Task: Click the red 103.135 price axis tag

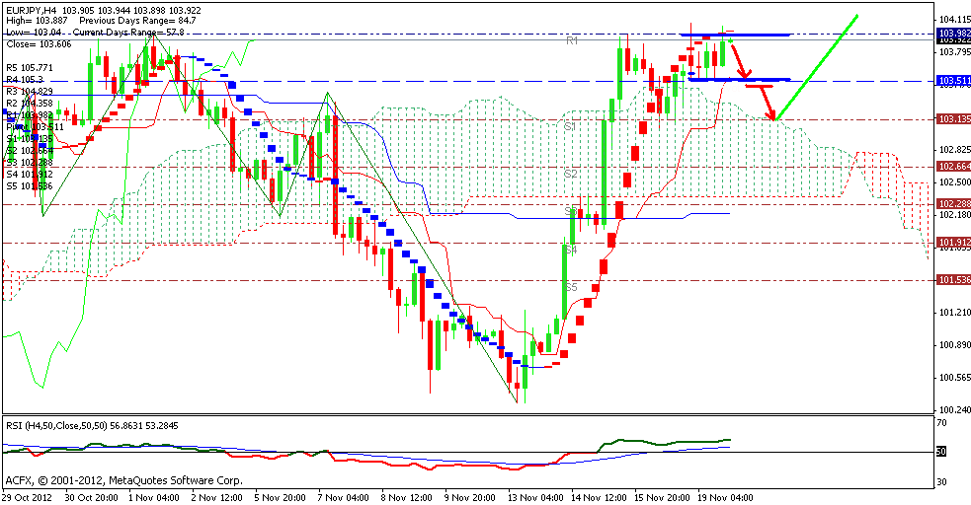Action: pos(954,119)
